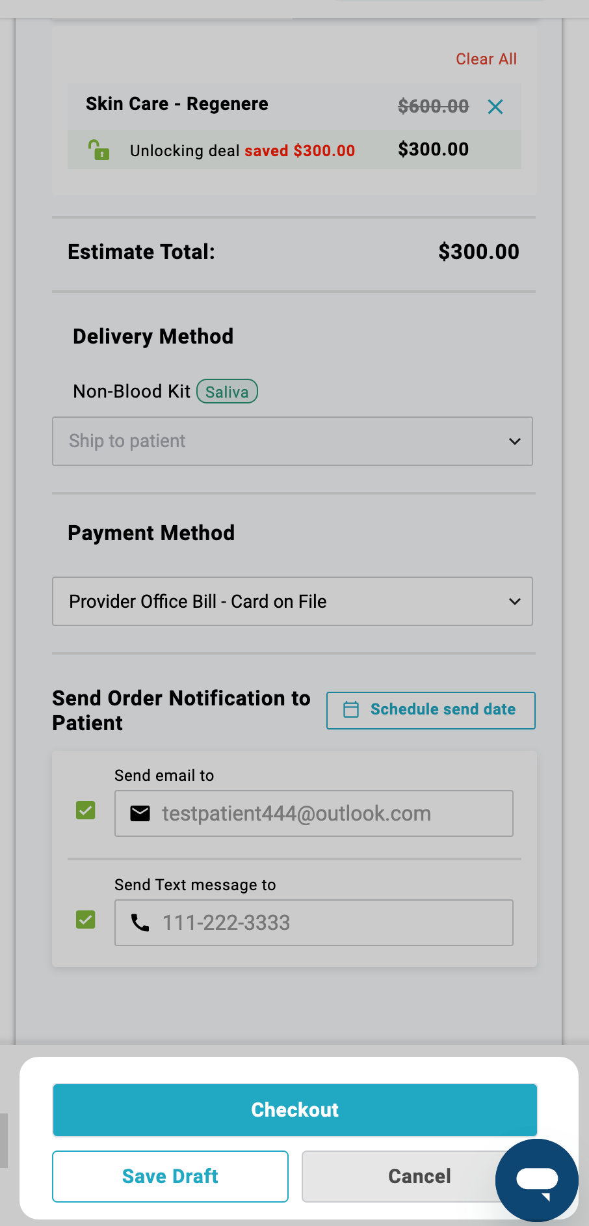This screenshot has width=589, height=1226.
Task: Click the phone icon in text message field
Action: pos(140,923)
